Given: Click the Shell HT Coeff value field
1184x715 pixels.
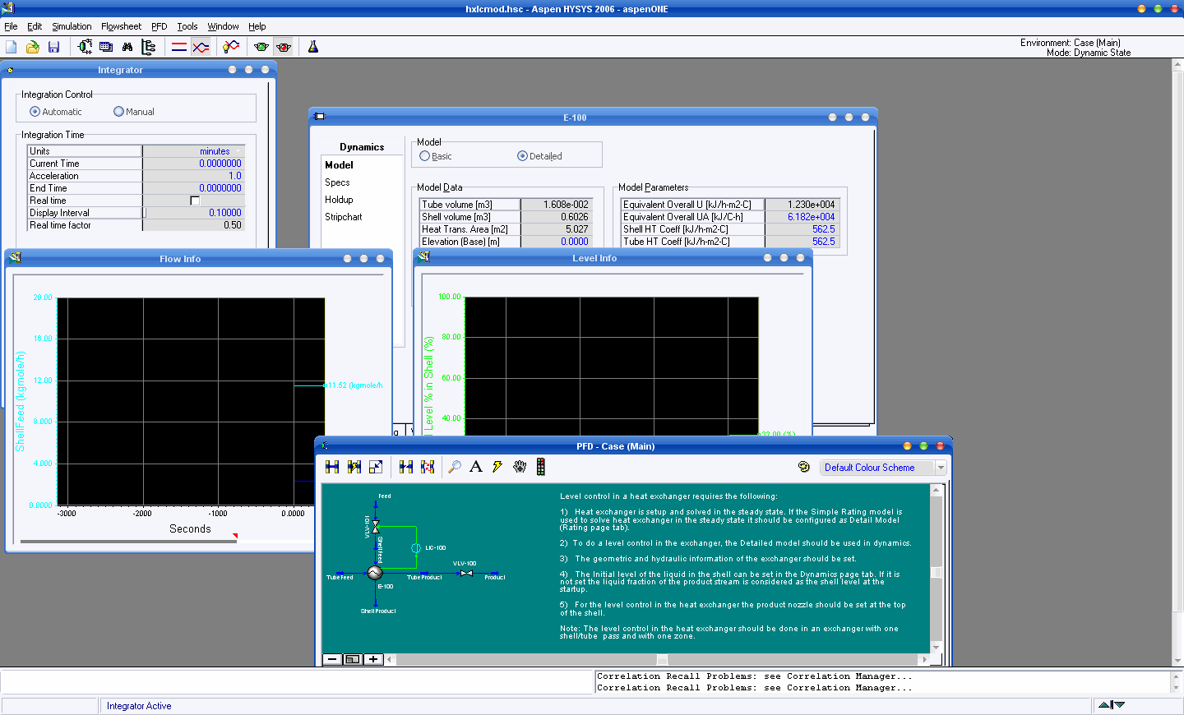Looking at the screenshot, I should coord(802,229).
